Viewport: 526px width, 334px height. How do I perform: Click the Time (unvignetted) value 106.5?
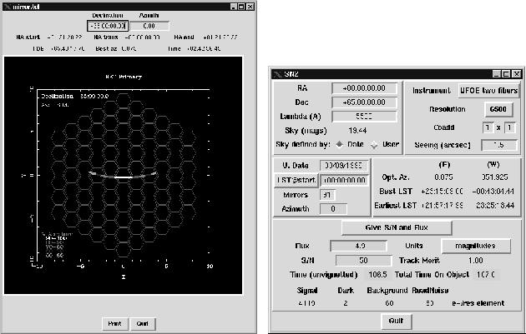377,275
